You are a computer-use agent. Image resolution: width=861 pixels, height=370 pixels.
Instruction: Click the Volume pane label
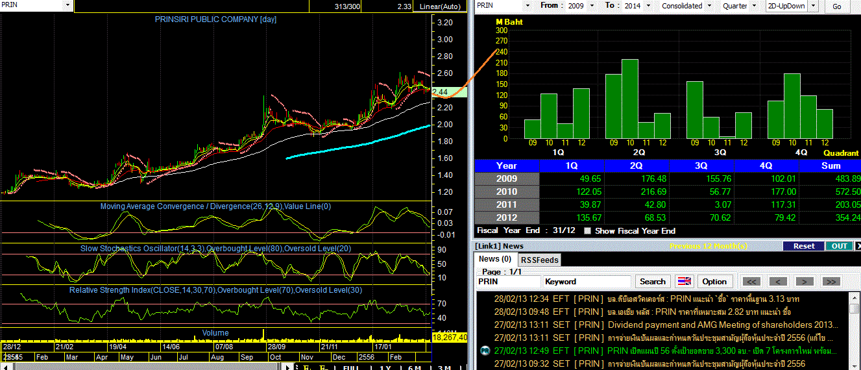click(x=215, y=333)
